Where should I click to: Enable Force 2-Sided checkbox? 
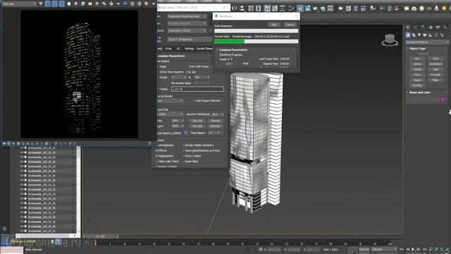pos(183,156)
